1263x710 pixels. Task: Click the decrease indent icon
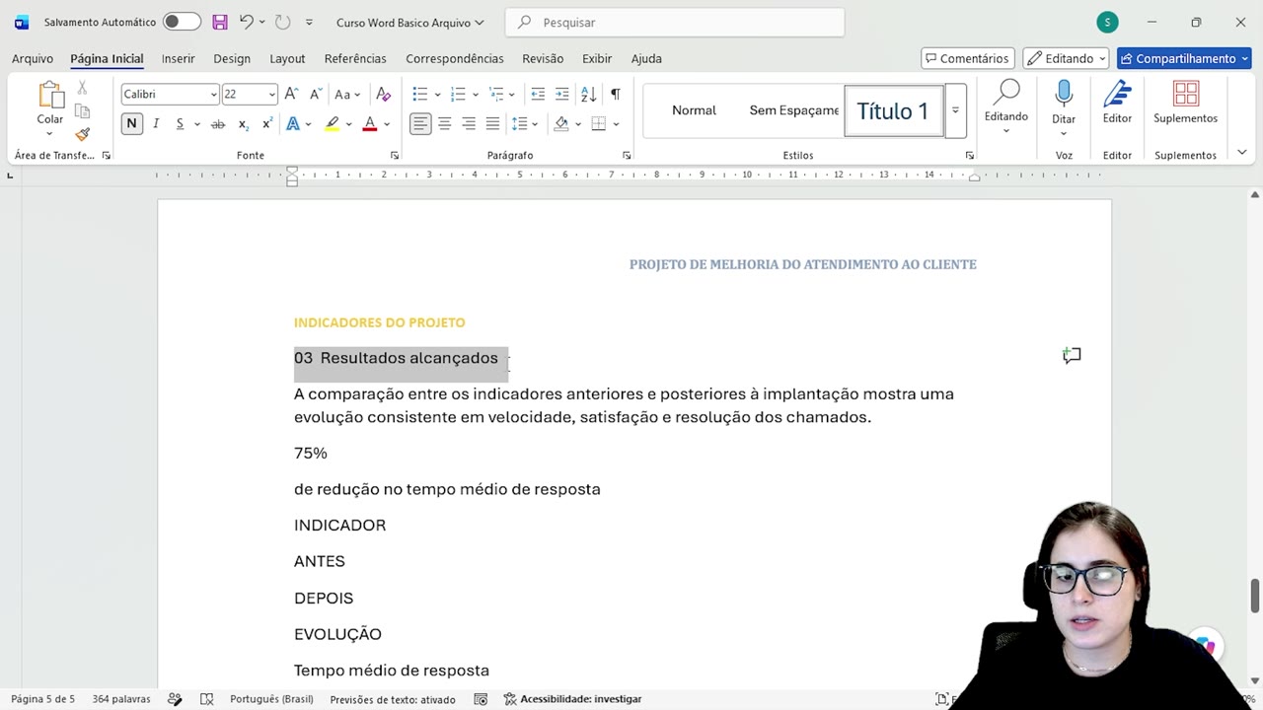pyautogui.click(x=538, y=94)
